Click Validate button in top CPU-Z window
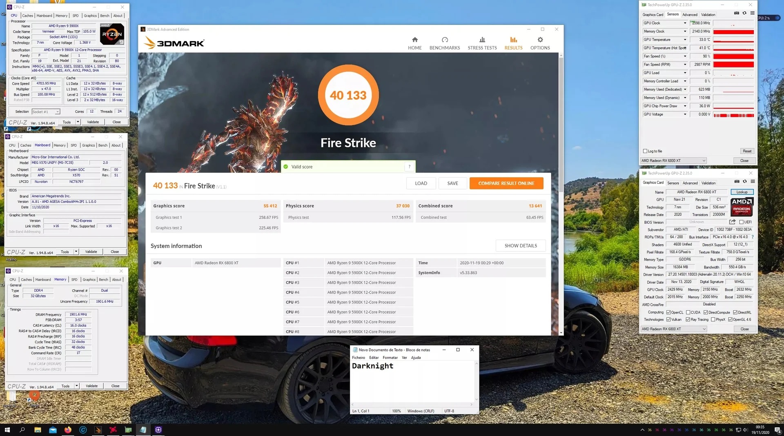The height and width of the screenshot is (436, 784). coord(93,122)
